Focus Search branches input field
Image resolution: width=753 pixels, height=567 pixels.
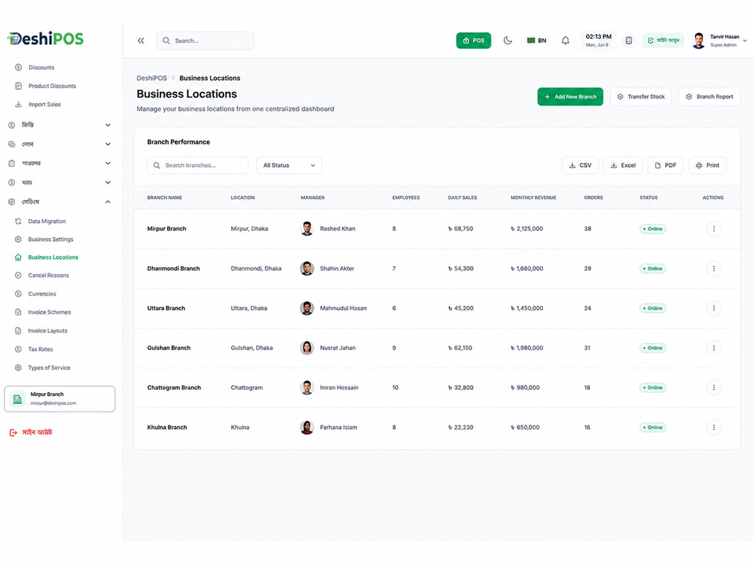click(198, 165)
